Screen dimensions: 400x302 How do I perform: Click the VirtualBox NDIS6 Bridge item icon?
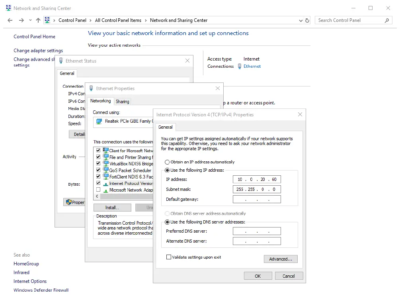click(106, 164)
